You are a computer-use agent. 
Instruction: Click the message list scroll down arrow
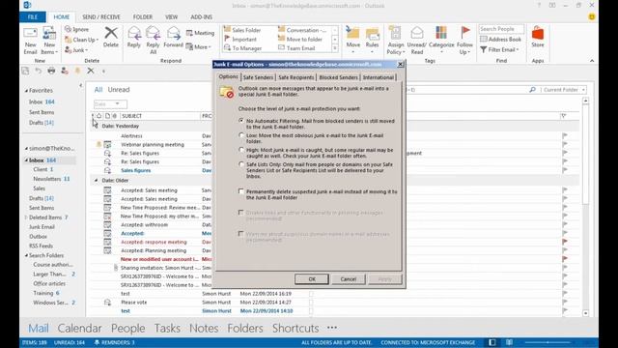coord(586,313)
